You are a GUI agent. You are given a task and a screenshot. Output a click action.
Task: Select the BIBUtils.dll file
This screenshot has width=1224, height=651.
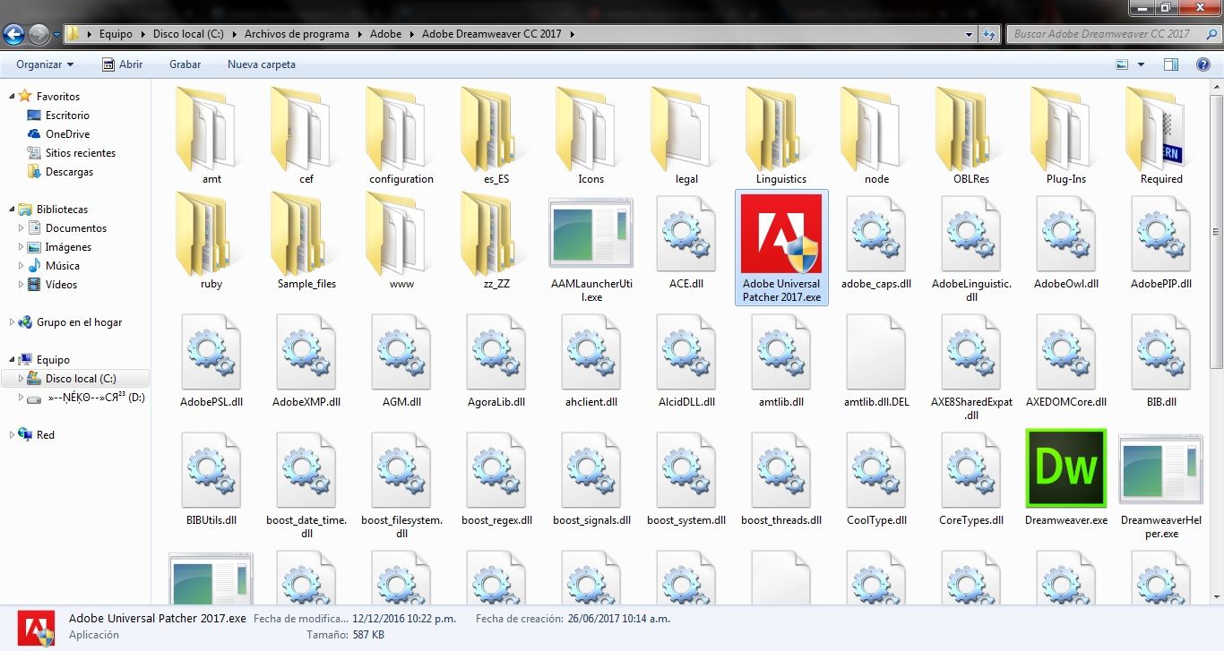(x=211, y=479)
